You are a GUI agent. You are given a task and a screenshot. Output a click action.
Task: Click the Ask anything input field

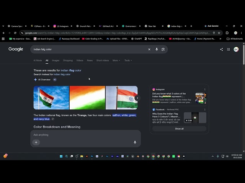(x=85, y=135)
